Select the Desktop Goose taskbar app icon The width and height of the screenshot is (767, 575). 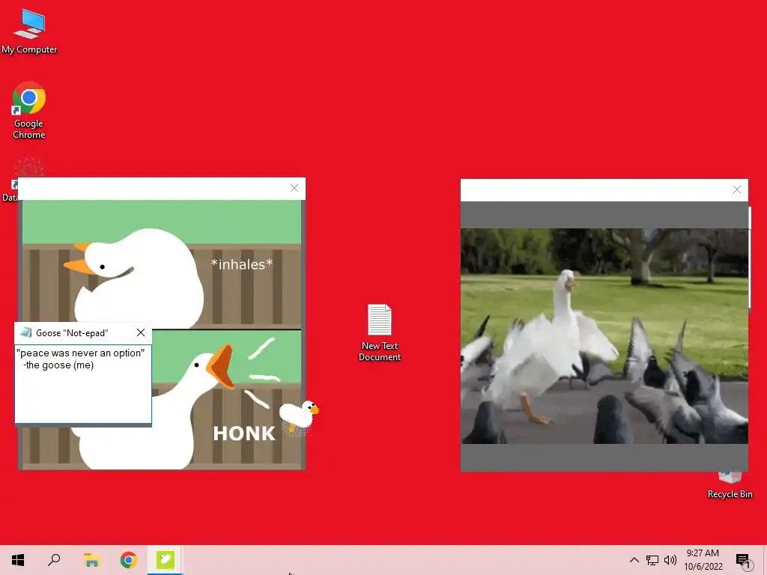(166, 560)
